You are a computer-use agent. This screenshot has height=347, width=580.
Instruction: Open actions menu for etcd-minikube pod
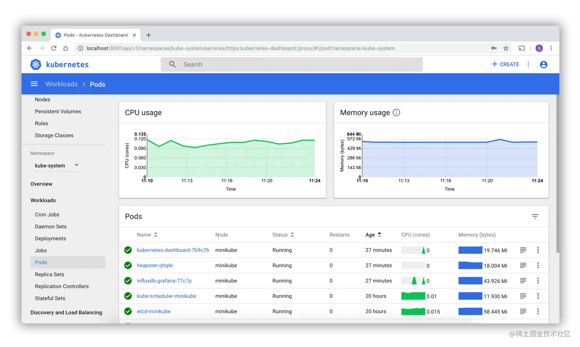(x=538, y=311)
